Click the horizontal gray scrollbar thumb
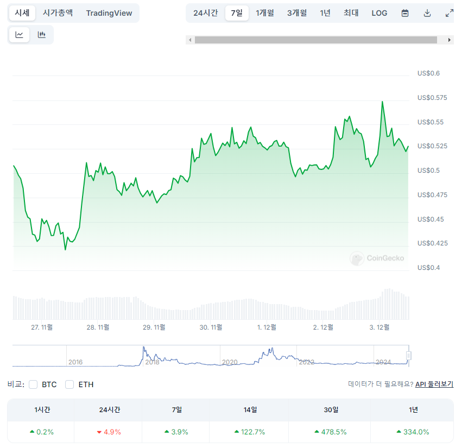The height and width of the screenshot is (448, 468). coord(316,40)
